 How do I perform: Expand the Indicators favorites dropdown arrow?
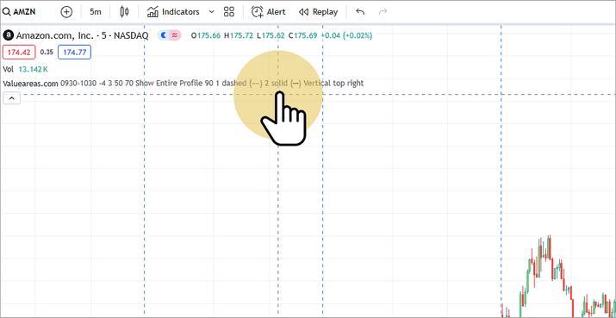(211, 12)
